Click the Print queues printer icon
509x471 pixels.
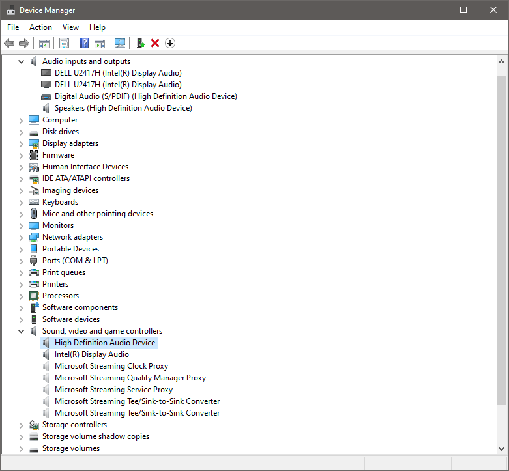point(34,272)
